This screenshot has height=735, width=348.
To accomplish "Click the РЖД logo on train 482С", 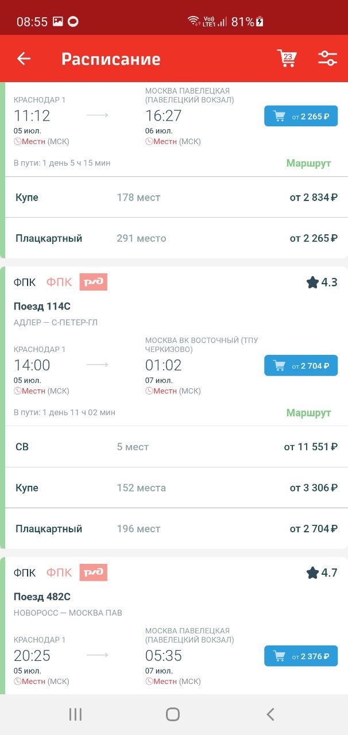I will coord(94,572).
